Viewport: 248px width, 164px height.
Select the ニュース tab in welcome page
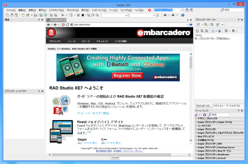tap(71, 41)
